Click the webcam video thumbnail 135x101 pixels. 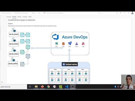(x=128, y=82)
